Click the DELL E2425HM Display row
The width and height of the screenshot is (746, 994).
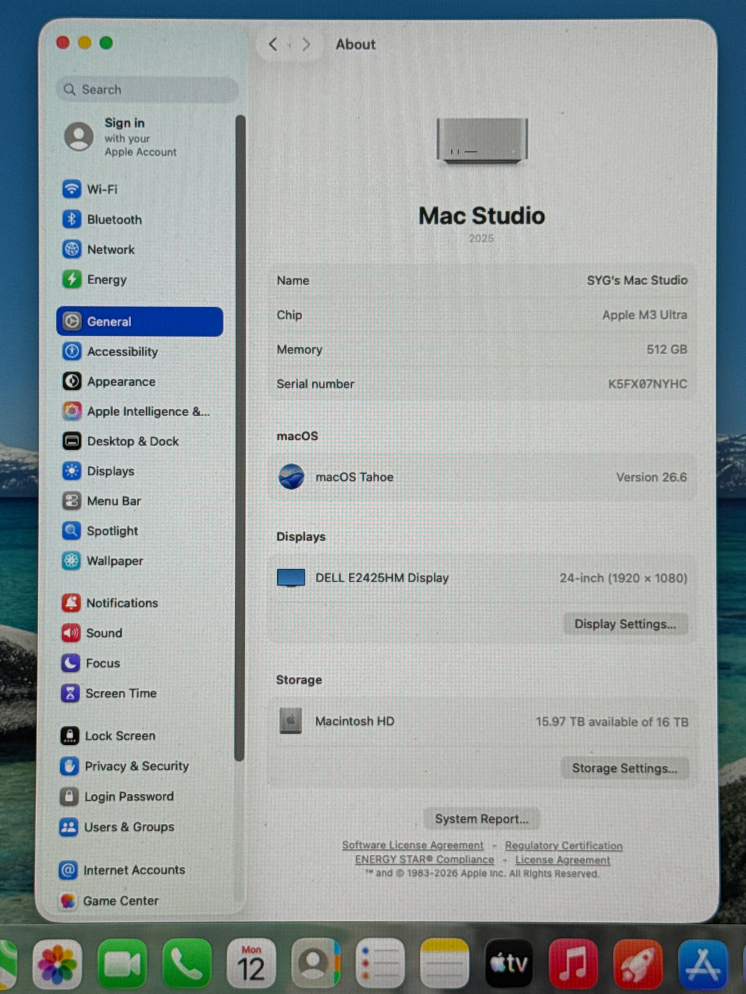point(482,578)
